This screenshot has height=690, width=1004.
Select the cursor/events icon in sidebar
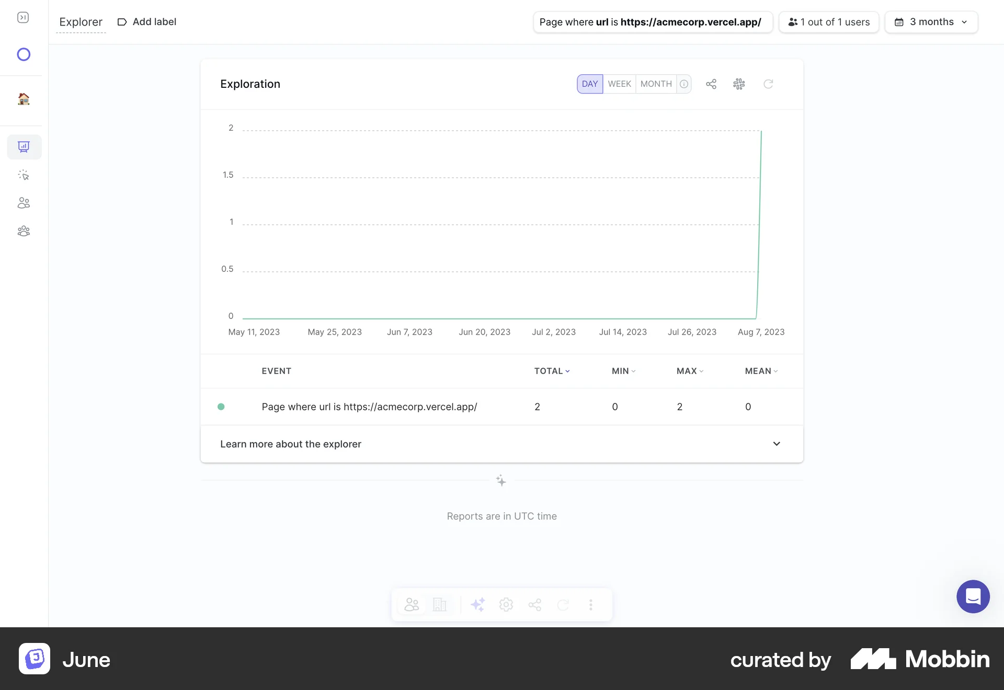(x=24, y=175)
